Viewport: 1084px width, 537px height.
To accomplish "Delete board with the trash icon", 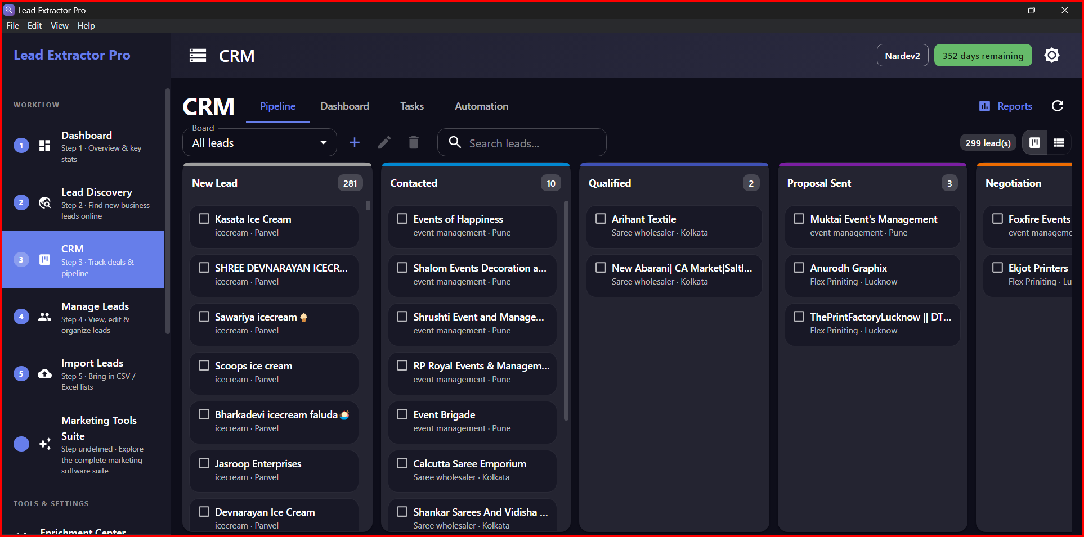I will tap(414, 143).
